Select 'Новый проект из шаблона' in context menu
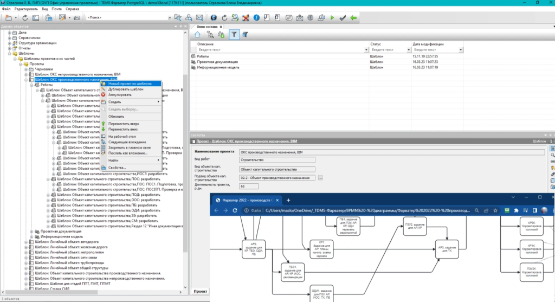This screenshot has width=555, height=302. pos(130,83)
